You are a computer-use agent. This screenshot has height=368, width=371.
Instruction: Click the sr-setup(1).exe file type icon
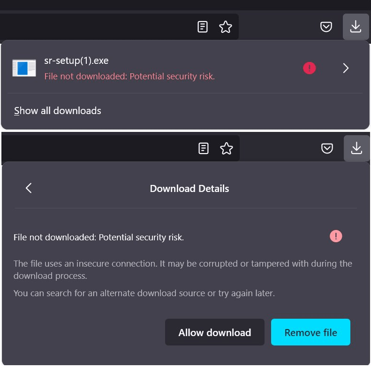pos(24,69)
